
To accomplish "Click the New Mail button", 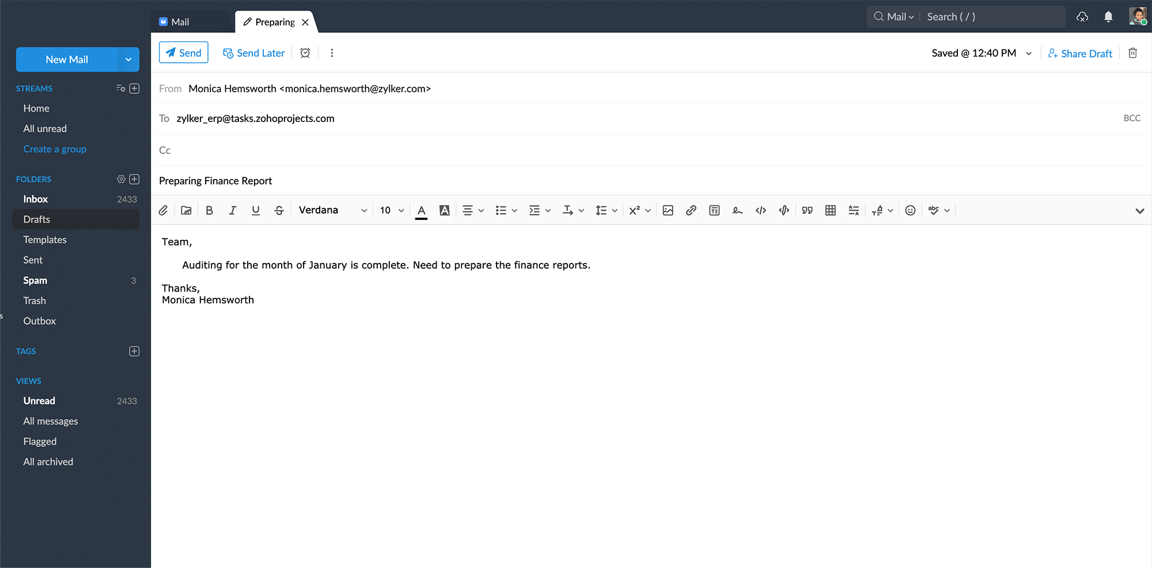I will point(67,59).
